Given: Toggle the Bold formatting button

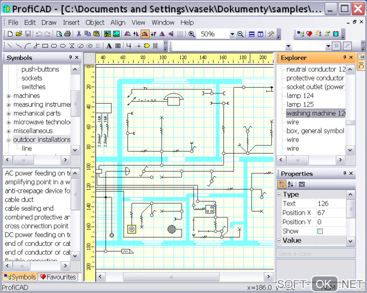Looking at the screenshot, I should point(336,46).
